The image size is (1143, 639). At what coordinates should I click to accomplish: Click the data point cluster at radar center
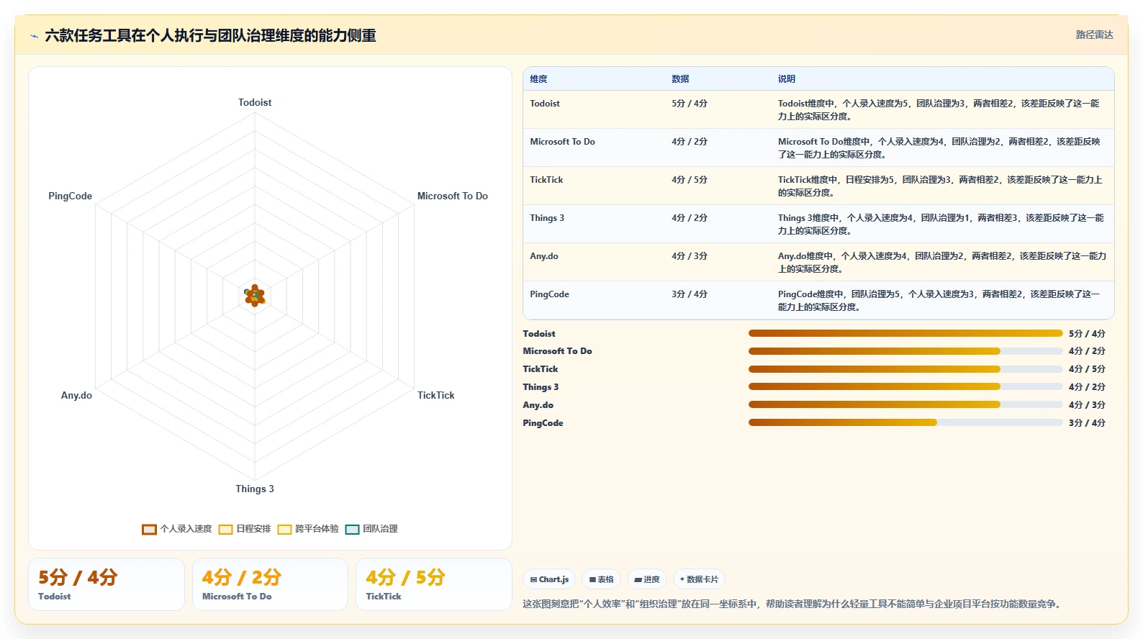click(x=255, y=296)
